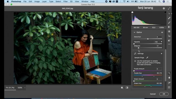Open Spotlight search in menu bar
Viewport: 176px width, 99px height.
pos(159,1)
